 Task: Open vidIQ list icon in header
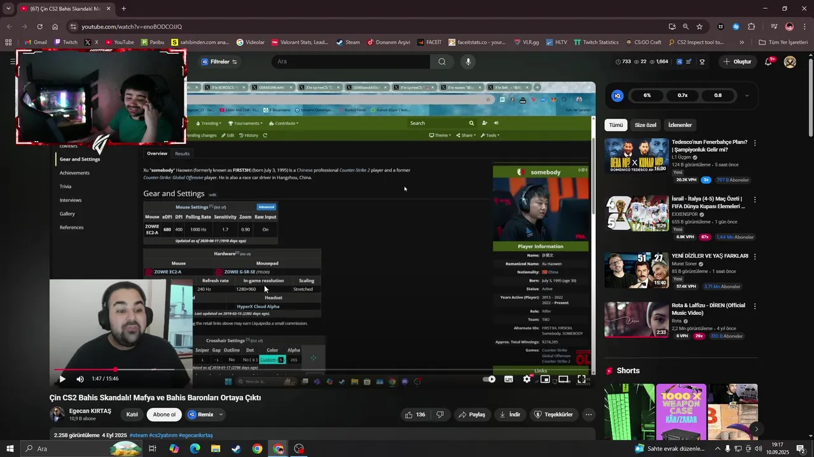tap(689, 62)
